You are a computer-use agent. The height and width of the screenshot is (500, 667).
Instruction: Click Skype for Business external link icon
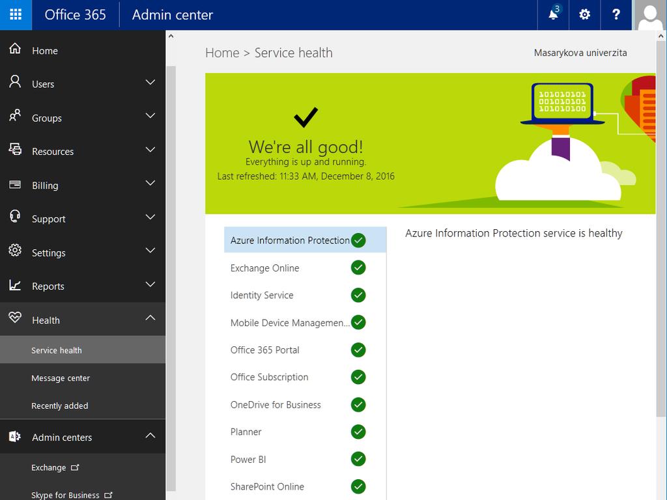coord(109,495)
